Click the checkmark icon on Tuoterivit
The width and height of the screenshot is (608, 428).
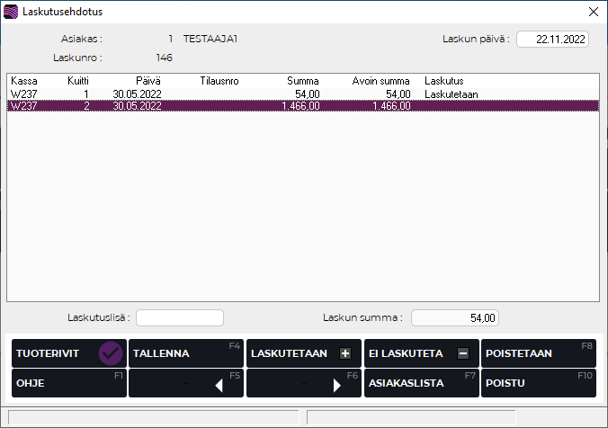pos(111,353)
